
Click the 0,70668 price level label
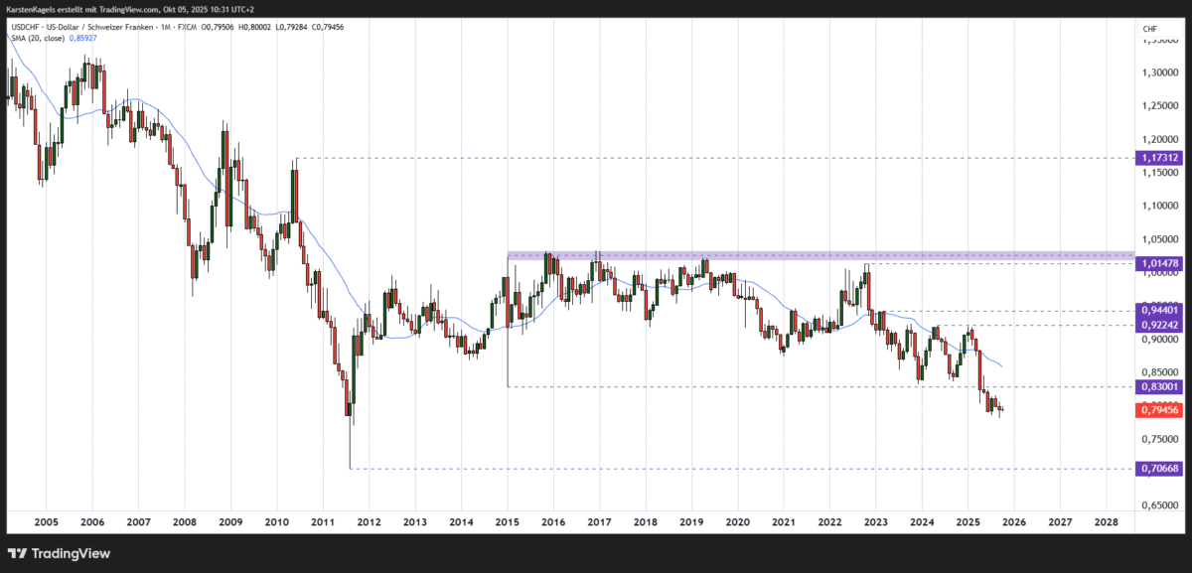click(x=1158, y=467)
